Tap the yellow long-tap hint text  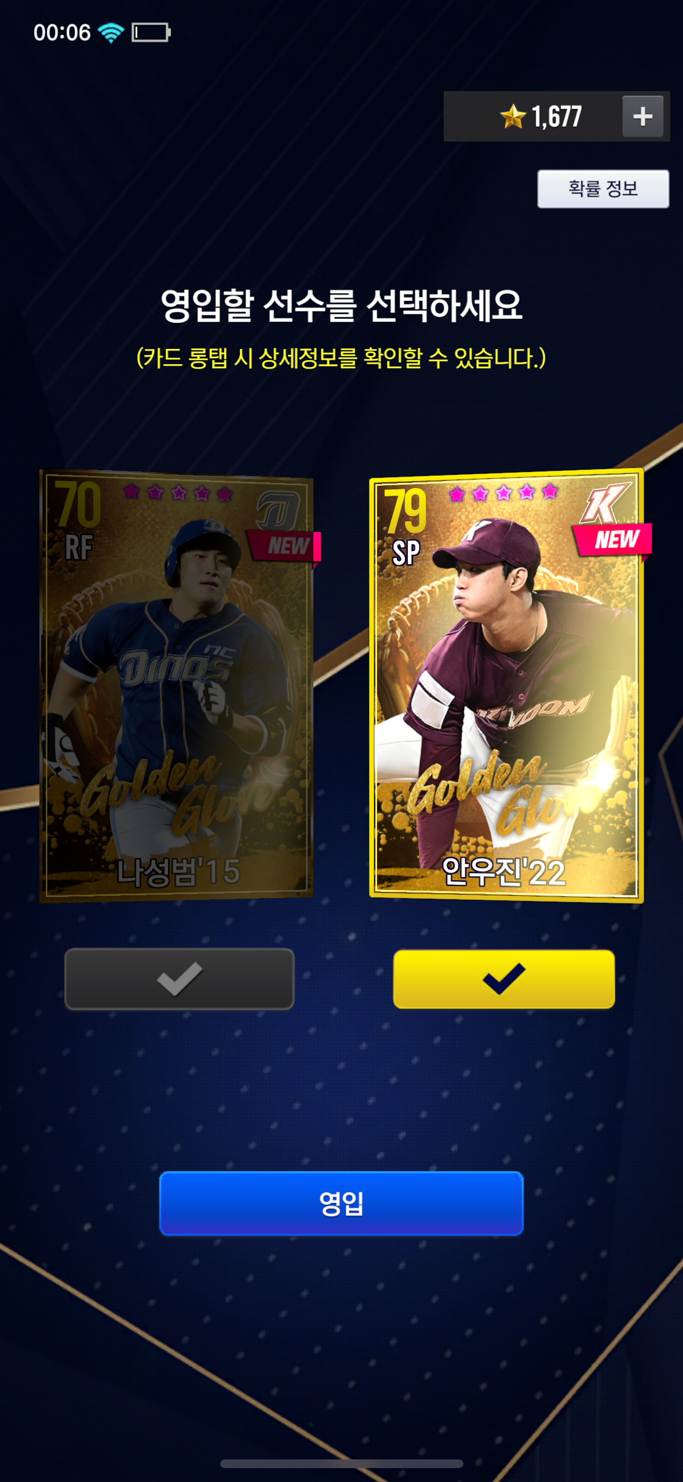click(x=341, y=358)
